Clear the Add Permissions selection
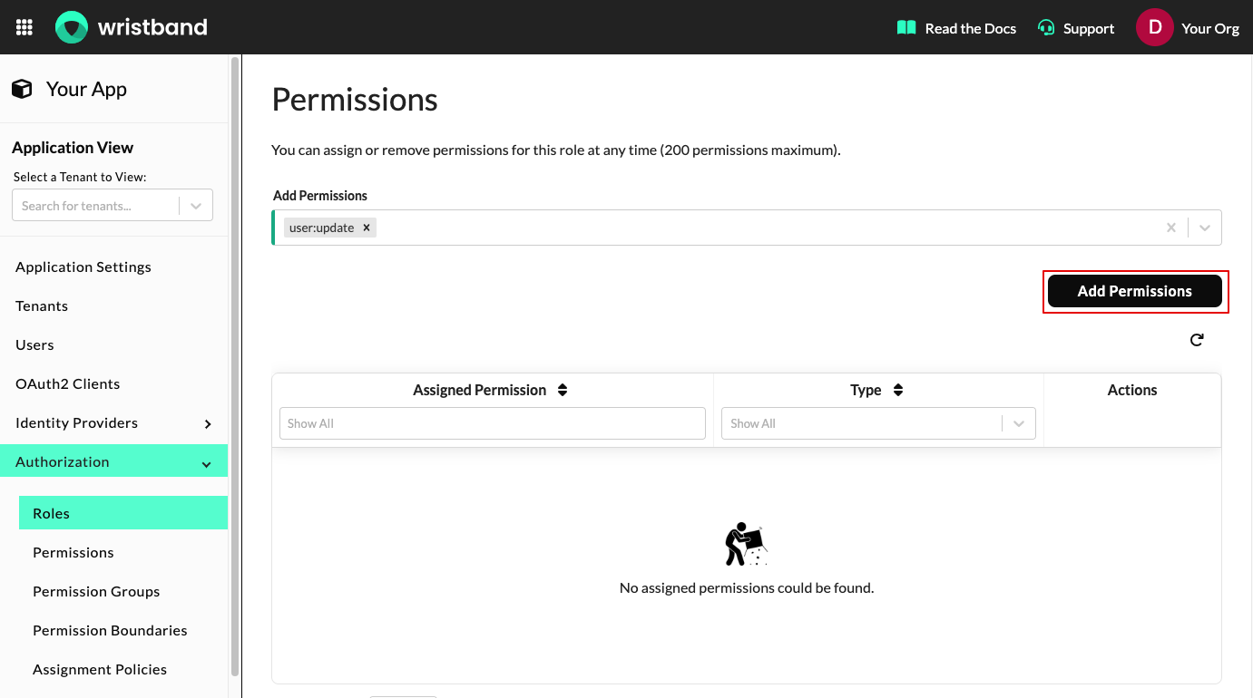 click(x=1170, y=228)
